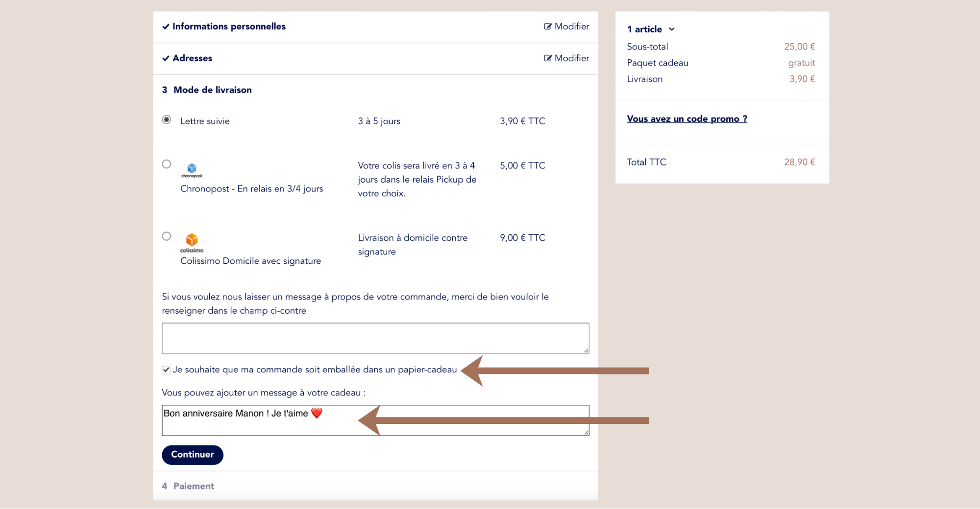980x509 pixels.
Task: Open the Adresses step header
Action: pos(192,58)
